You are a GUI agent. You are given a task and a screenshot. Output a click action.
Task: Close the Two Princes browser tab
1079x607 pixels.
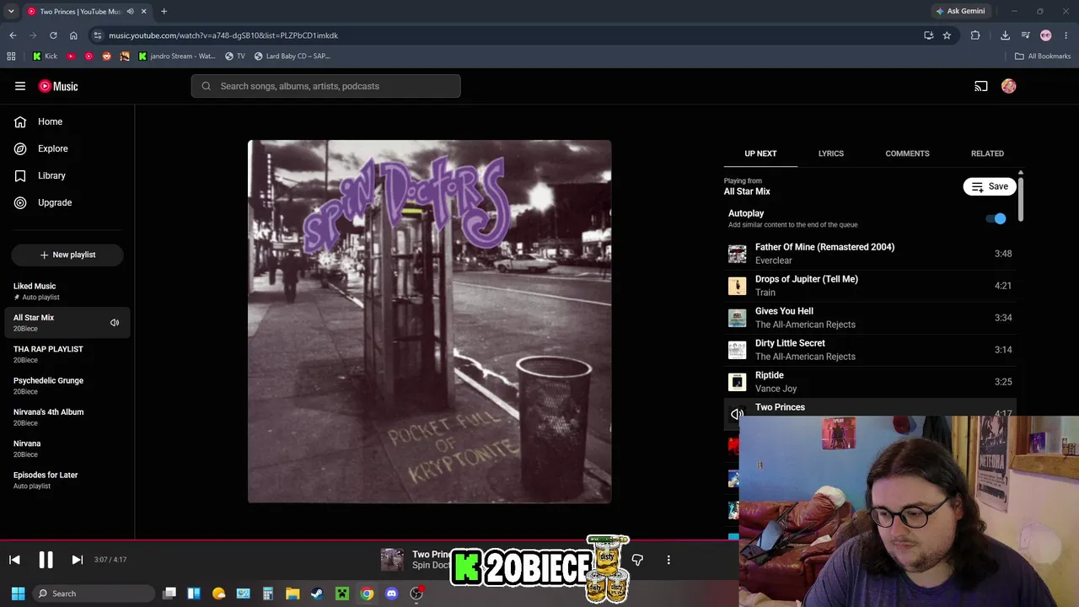(x=143, y=11)
